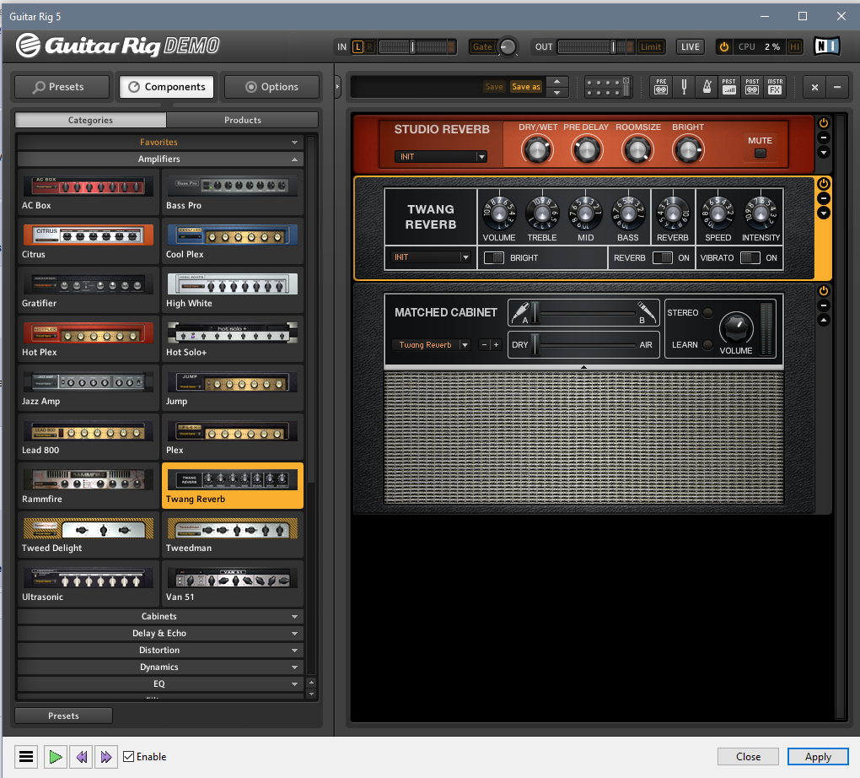Click the LIVE view button
860x778 pixels.
coord(690,46)
